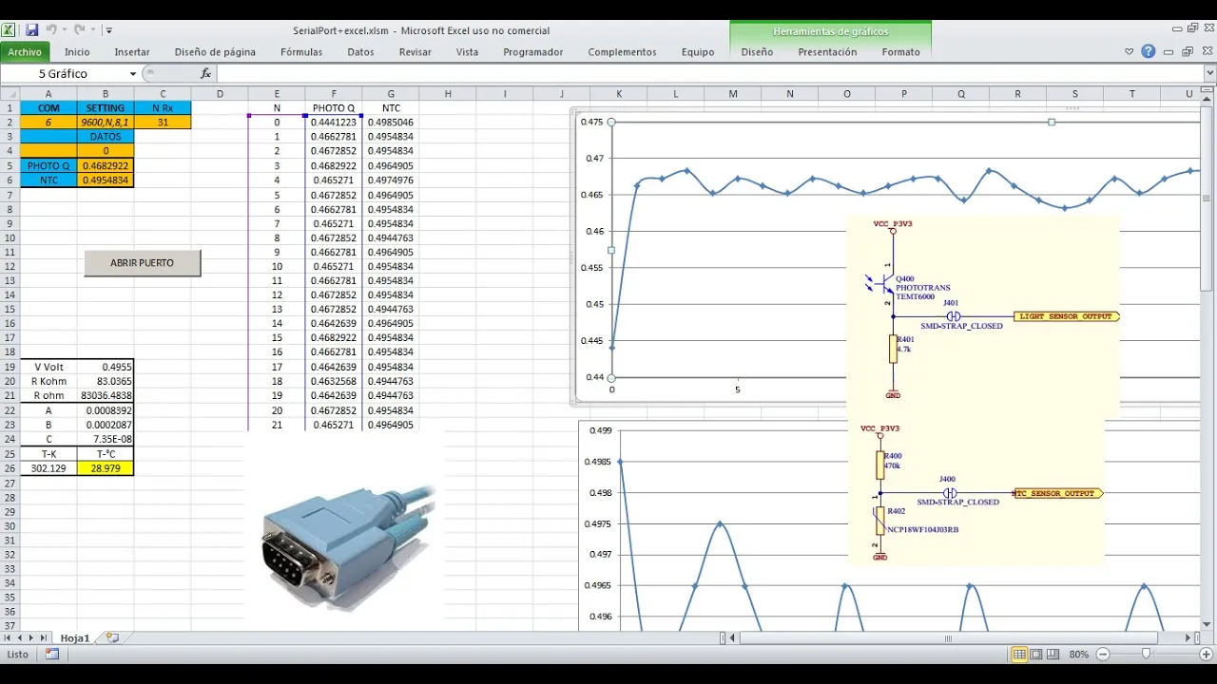Click row header 12
Viewport: 1217px width, 684px height.
(x=10, y=266)
